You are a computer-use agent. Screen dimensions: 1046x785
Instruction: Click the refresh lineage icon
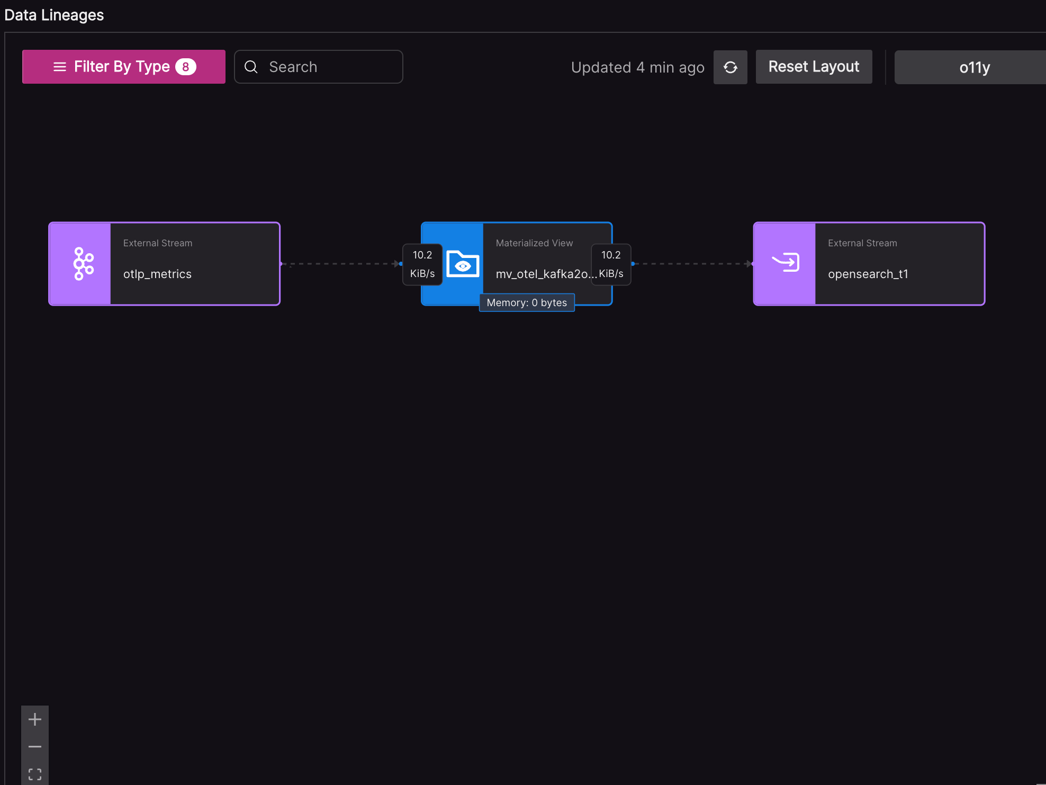pos(730,67)
